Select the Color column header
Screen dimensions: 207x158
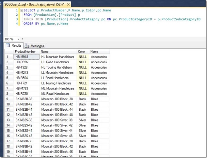coord(83,52)
